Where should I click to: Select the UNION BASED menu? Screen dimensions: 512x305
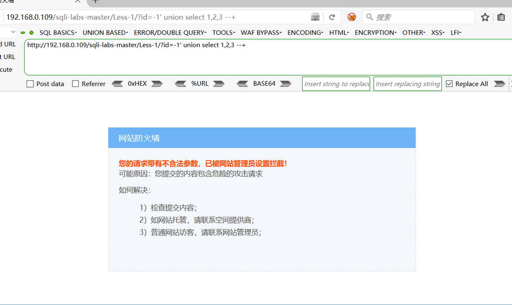click(105, 32)
